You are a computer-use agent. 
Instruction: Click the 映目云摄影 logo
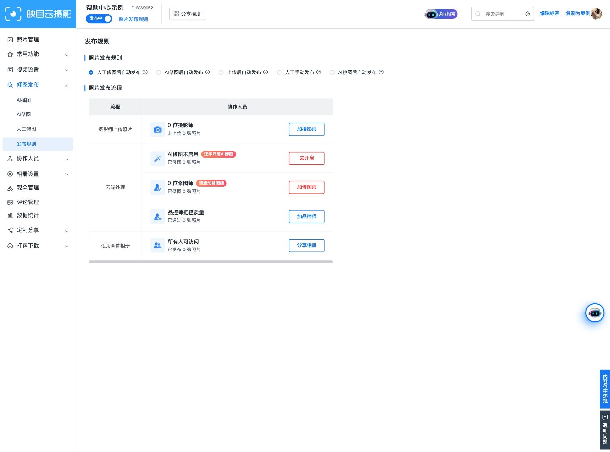pos(38,14)
